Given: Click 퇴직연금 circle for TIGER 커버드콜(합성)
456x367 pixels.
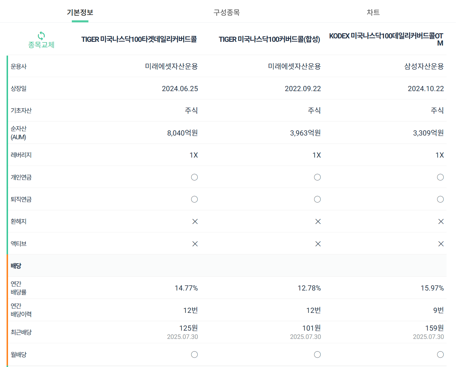Looking at the screenshot, I should click(318, 199).
